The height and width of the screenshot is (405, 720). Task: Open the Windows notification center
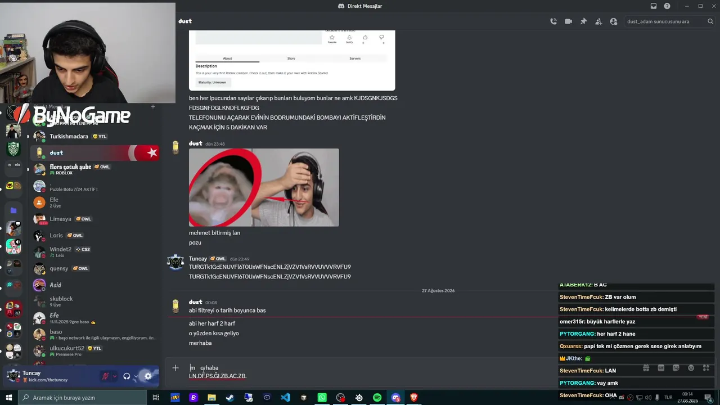coord(710,398)
